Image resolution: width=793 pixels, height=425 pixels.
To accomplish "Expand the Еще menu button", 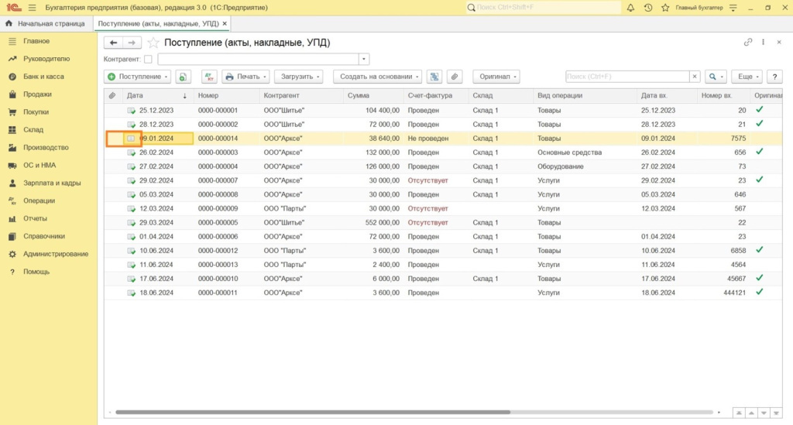I will click(748, 77).
